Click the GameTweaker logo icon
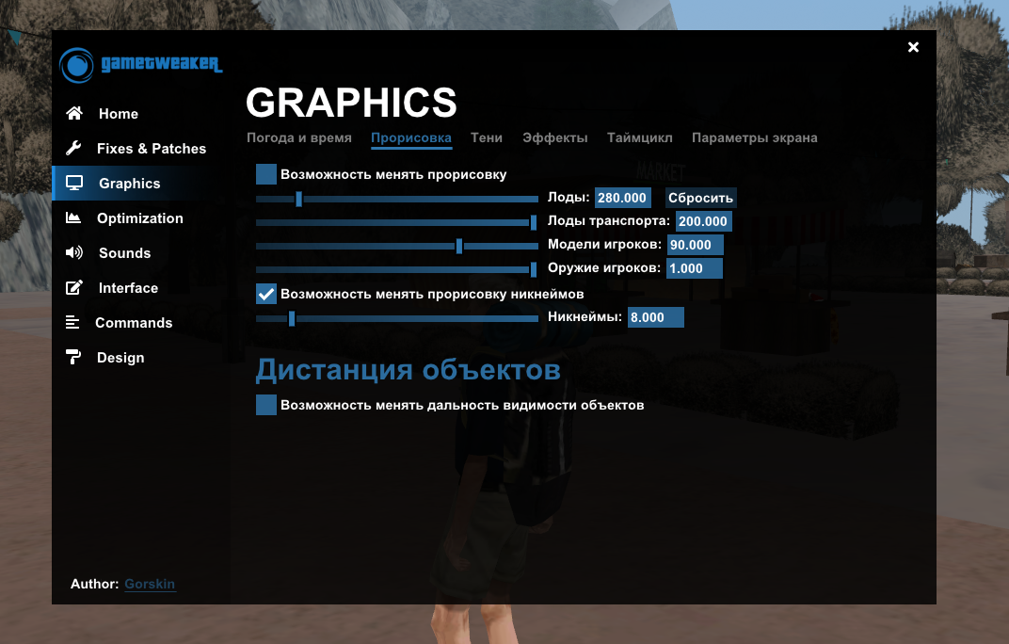The image size is (1009, 644). 76,65
